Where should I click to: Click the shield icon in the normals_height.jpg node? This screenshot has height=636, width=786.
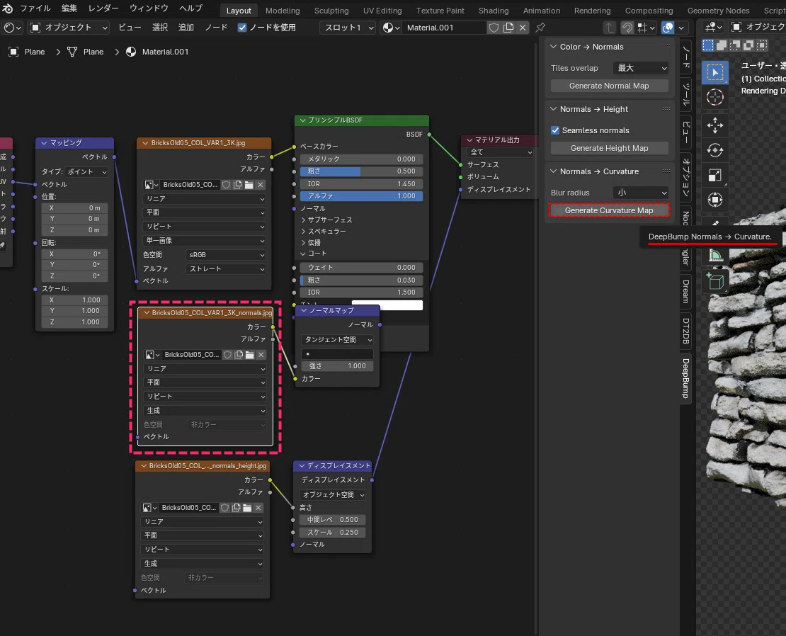(x=225, y=508)
